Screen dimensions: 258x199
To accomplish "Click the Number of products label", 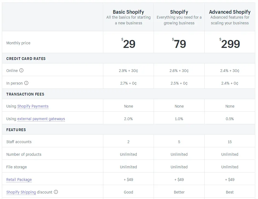I will 24,154.
